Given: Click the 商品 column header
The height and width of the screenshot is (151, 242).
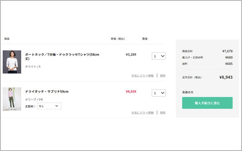Looking at the screenshot, I should 7,39.
